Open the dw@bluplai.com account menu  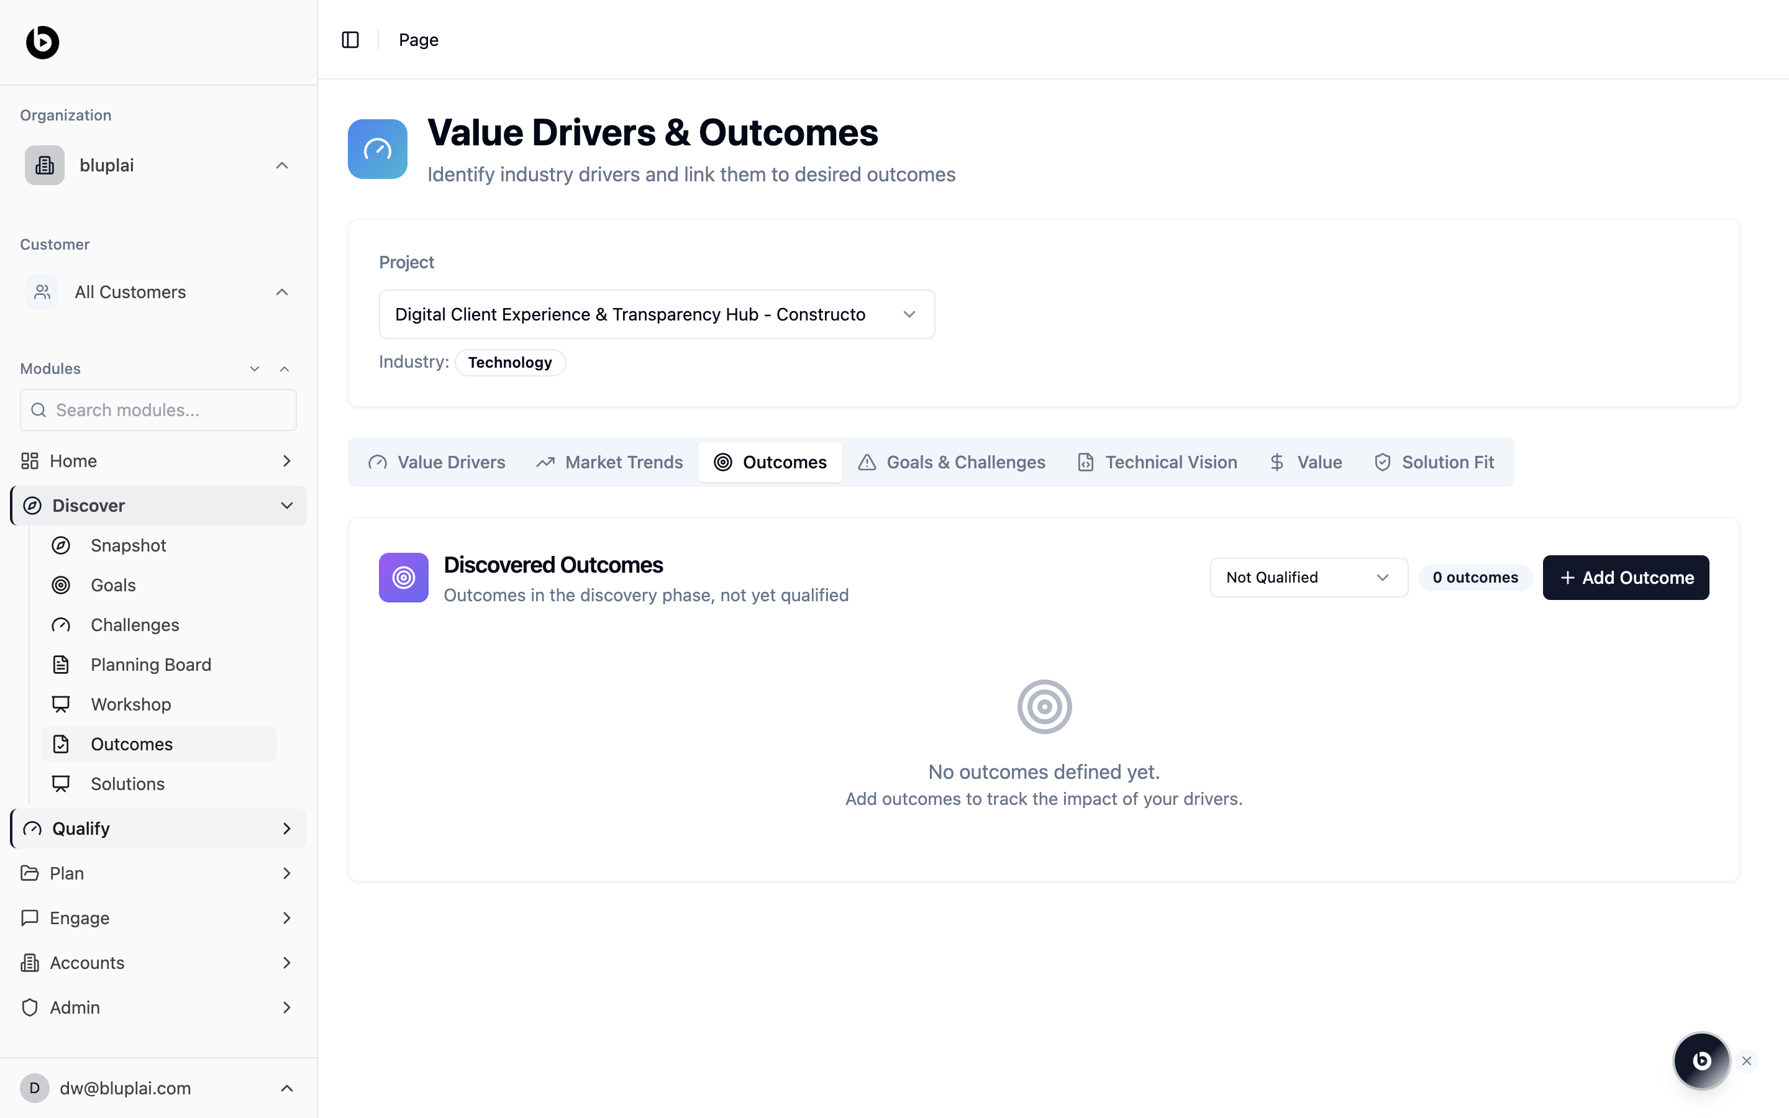157,1088
